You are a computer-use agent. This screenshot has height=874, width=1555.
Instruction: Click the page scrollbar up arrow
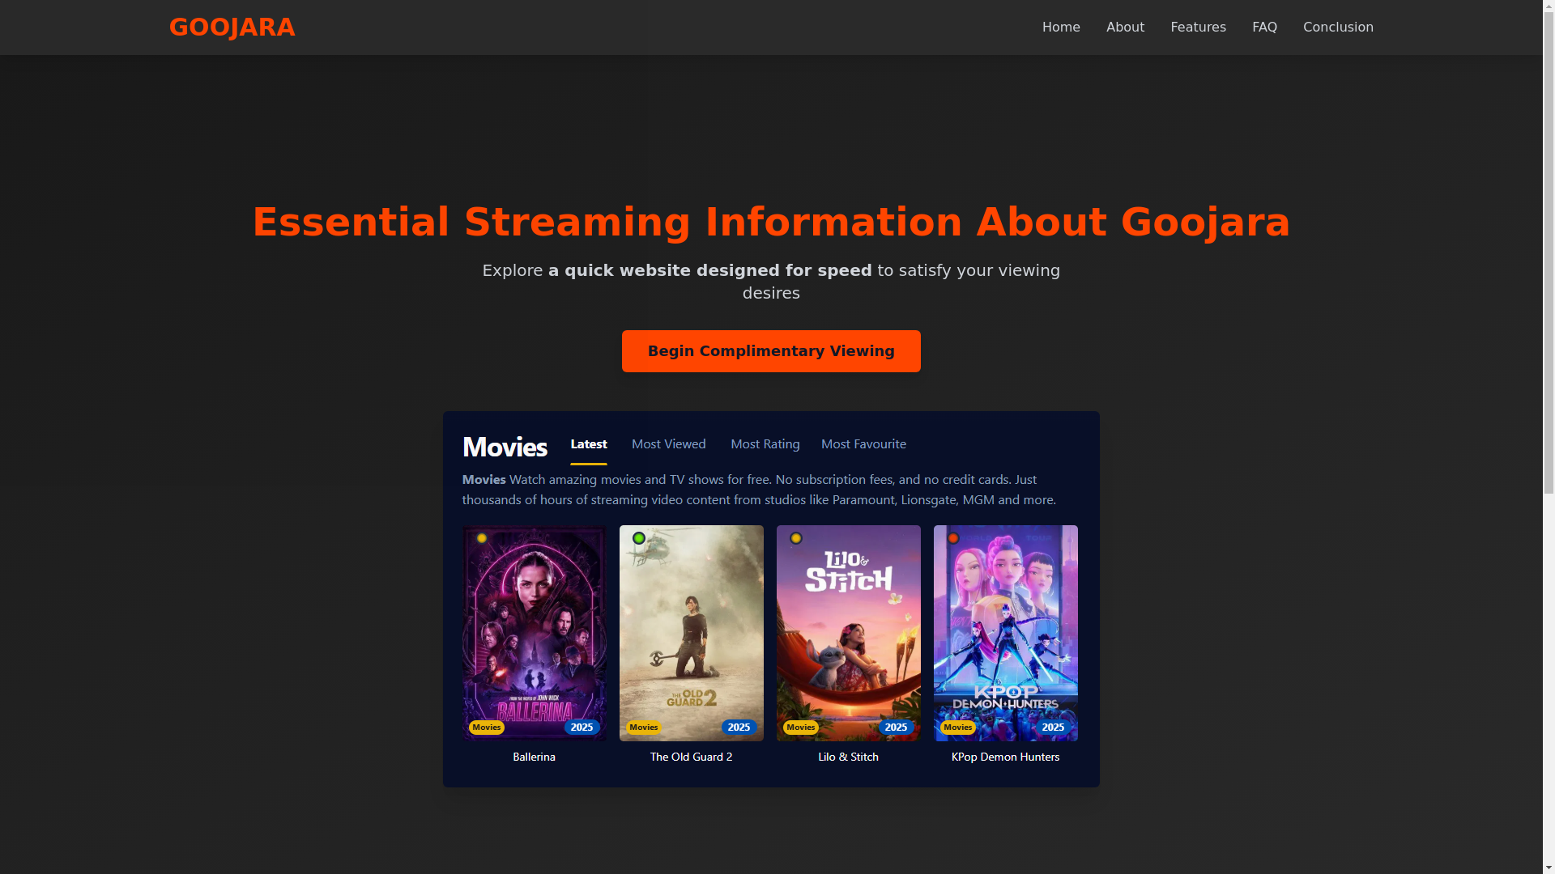point(1549,6)
